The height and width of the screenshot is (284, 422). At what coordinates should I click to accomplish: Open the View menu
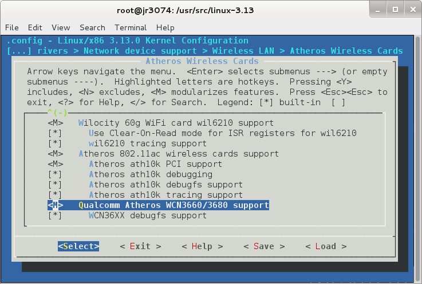click(x=61, y=27)
